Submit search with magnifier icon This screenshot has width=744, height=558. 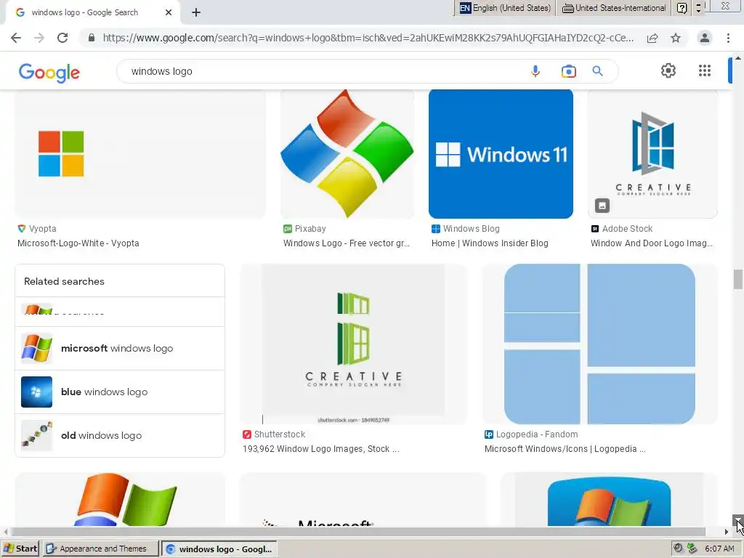point(597,71)
